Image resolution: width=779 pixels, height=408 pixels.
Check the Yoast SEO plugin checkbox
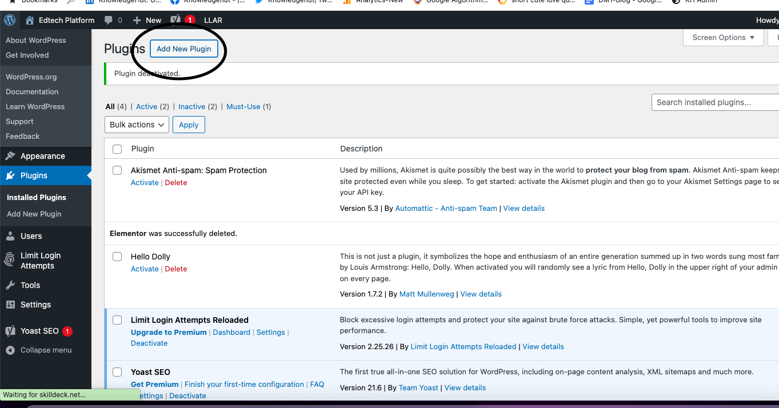117,372
